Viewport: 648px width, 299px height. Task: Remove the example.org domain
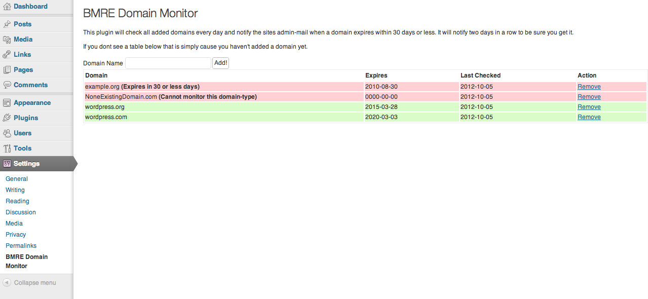[x=589, y=87]
